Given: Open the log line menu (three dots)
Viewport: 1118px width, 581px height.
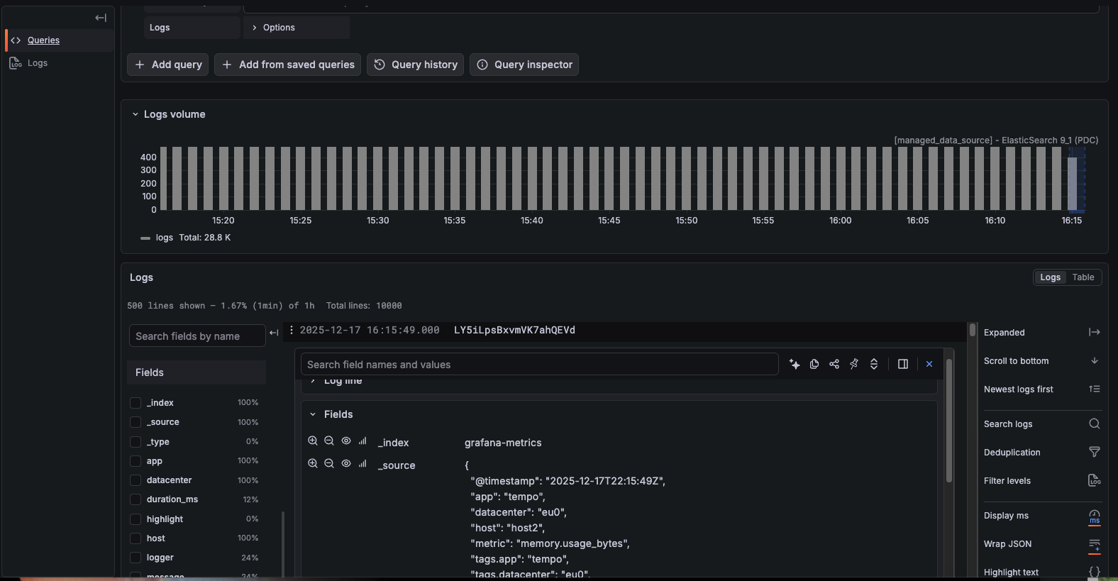Looking at the screenshot, I should pos(292,330).
